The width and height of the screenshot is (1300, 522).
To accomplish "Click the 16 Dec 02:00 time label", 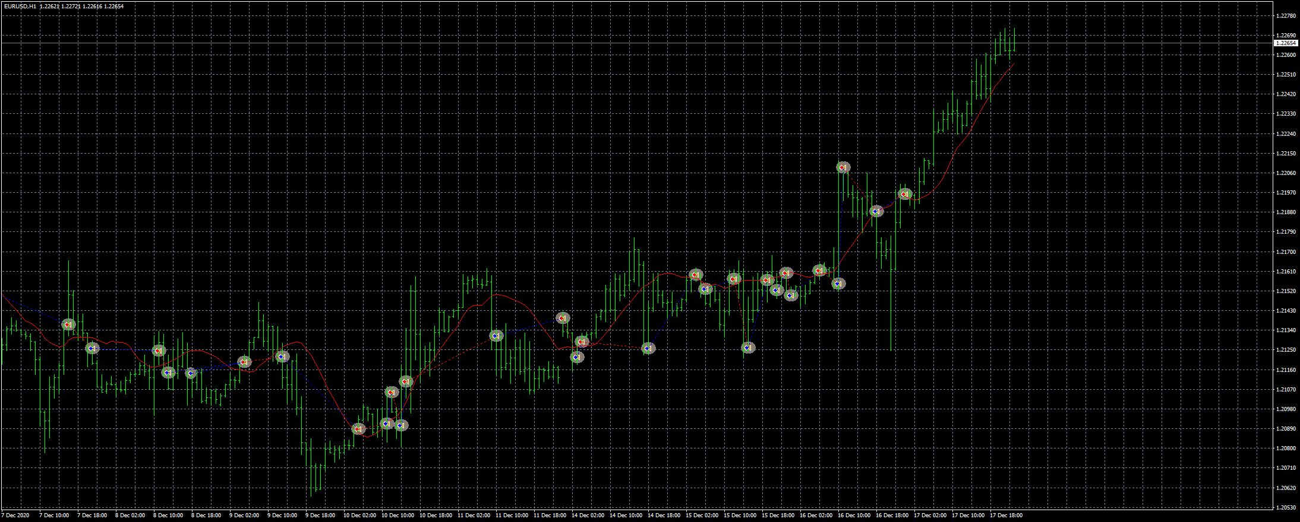I will pos(816,515).
